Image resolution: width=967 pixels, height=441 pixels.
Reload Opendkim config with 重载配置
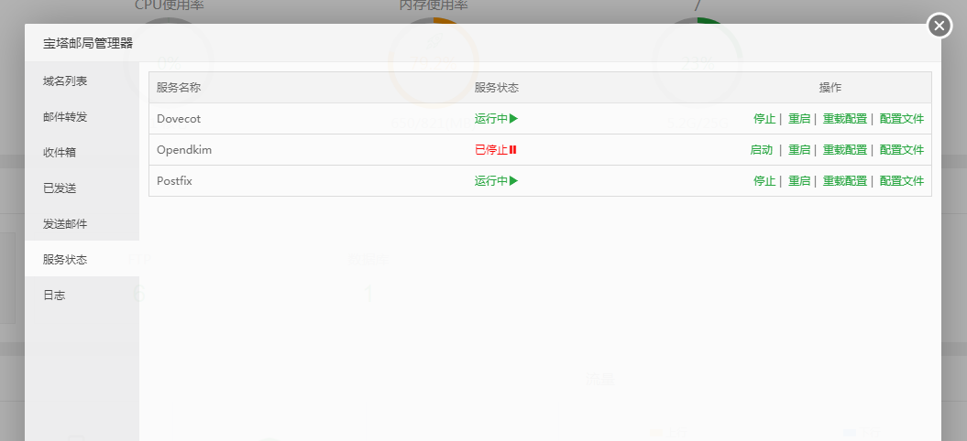click(x=845, y=150)
